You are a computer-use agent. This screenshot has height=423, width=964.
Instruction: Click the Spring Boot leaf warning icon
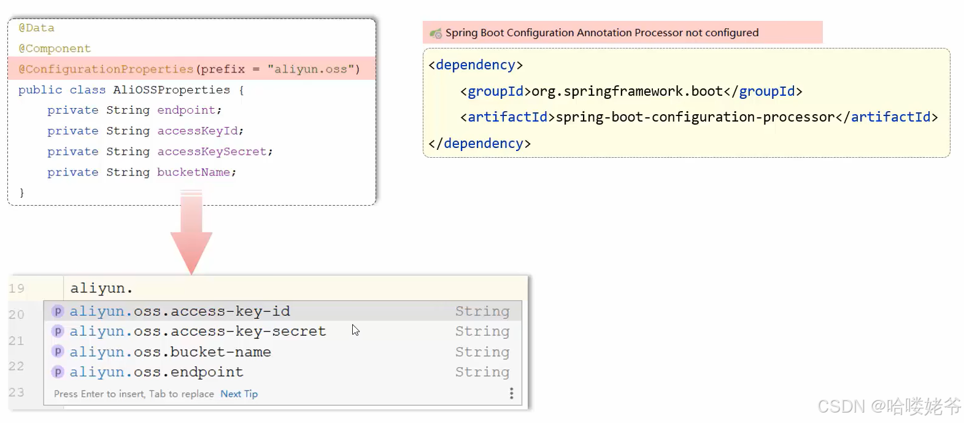(x=436, y=33)
